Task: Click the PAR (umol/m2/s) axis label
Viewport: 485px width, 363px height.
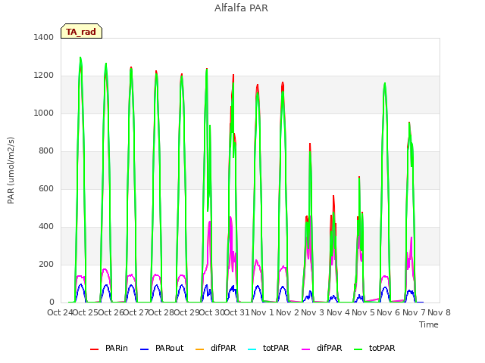Action: click(x=11, y=170)
